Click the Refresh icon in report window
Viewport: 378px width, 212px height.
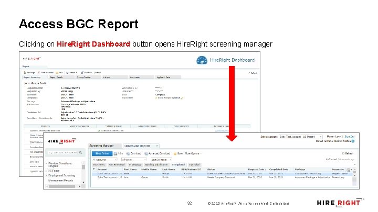tap(249, 73)
